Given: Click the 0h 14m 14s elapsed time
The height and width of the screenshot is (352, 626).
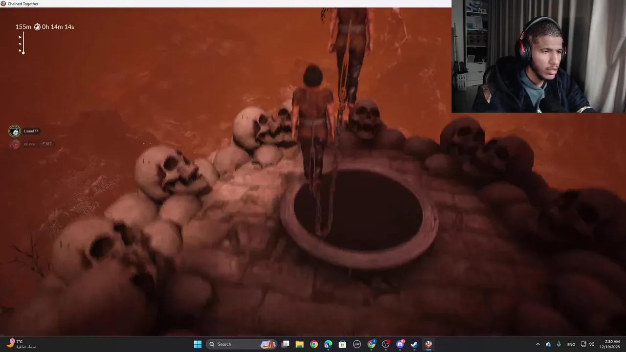Looking at the screenshot, I should point(58,27).
